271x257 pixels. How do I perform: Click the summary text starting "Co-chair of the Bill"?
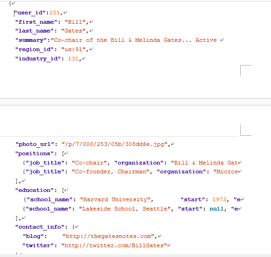(134, 40)
